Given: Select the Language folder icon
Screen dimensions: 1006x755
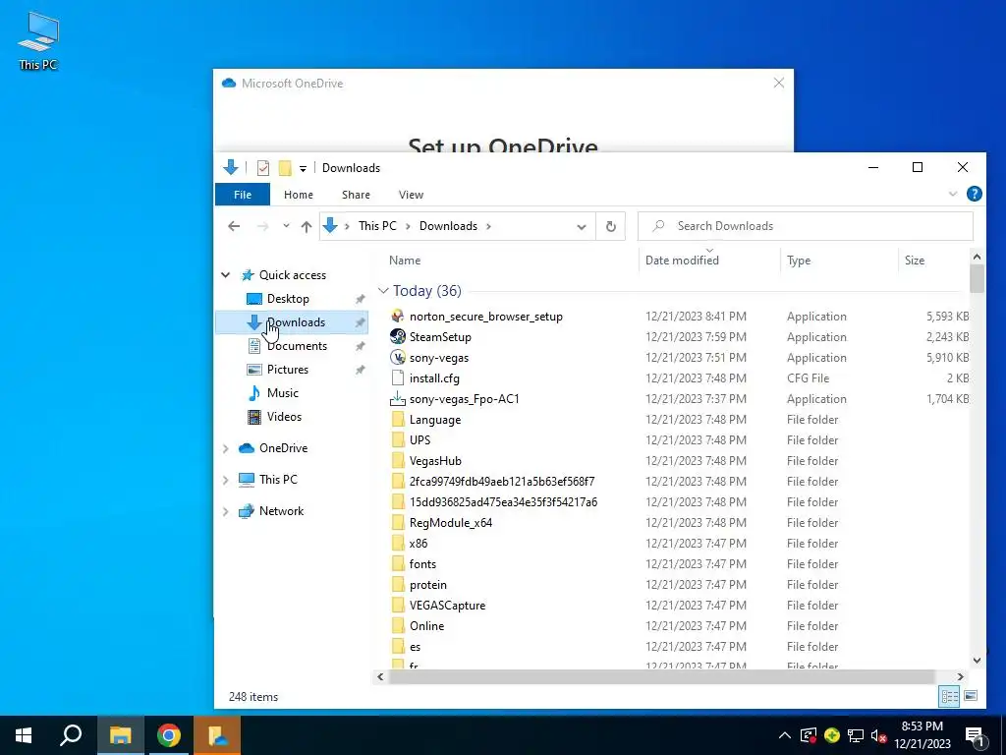Looking at the screenshot, I should [x=398, y=419].
